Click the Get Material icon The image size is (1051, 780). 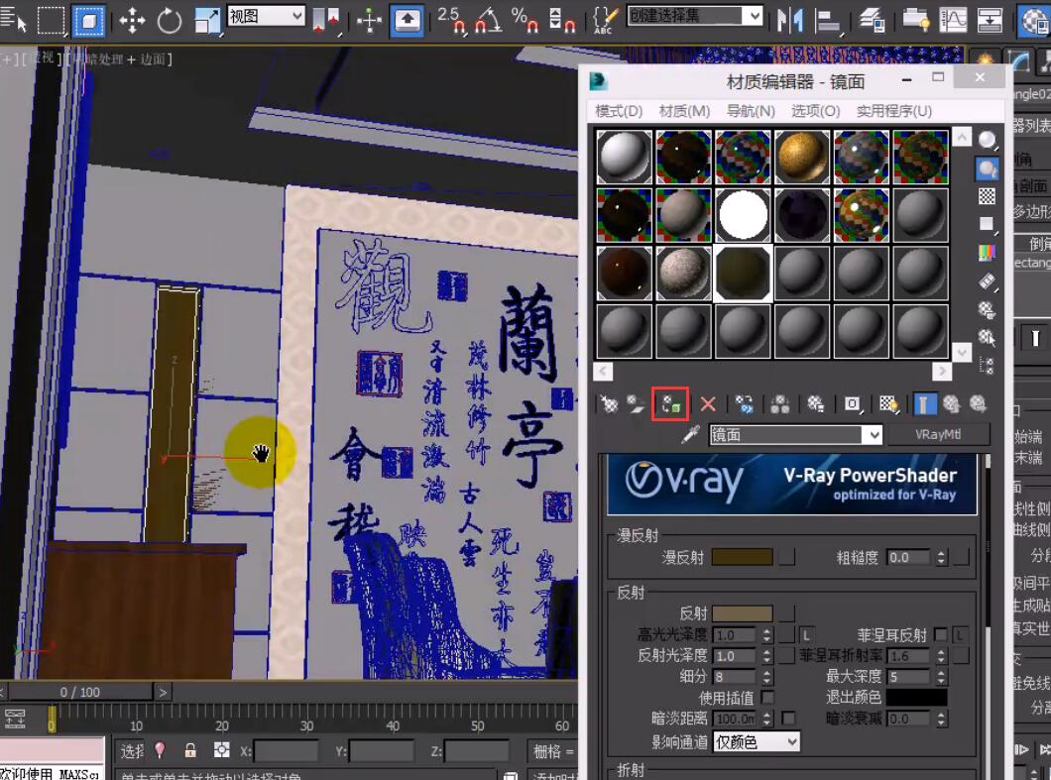(609, 404)
